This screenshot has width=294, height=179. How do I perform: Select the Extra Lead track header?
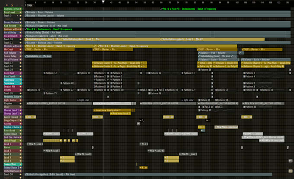click(13, 130)
